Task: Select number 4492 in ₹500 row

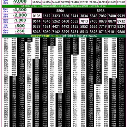Action: point(65,26)
